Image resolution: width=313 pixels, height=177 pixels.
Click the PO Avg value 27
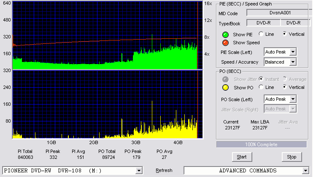(x=164, y=157)
